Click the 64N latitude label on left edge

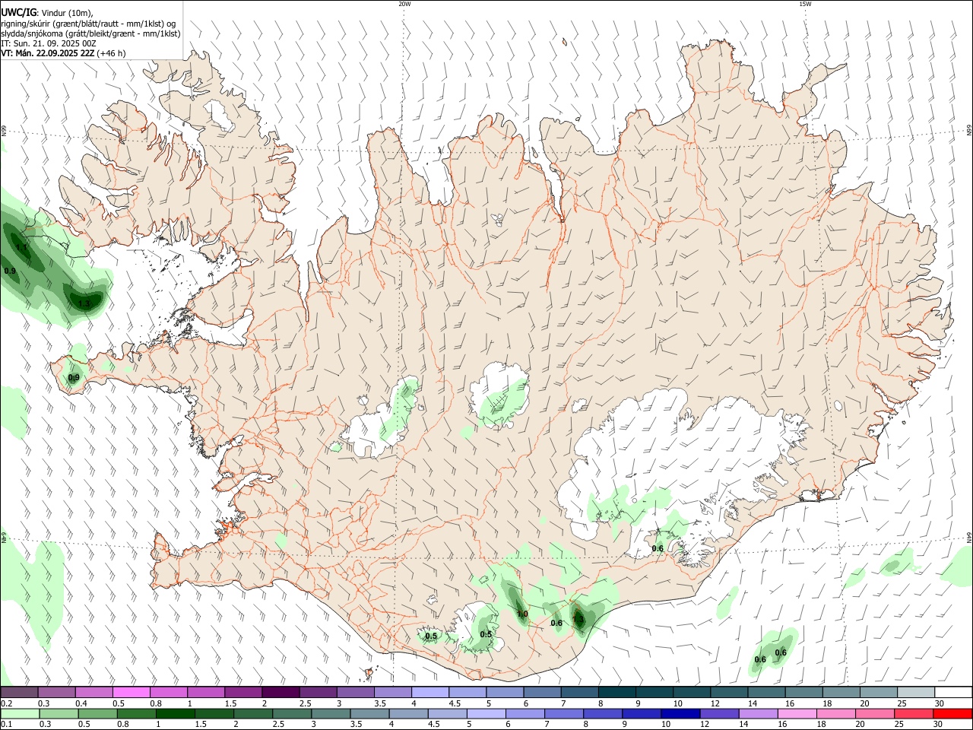tap(4, 538)
